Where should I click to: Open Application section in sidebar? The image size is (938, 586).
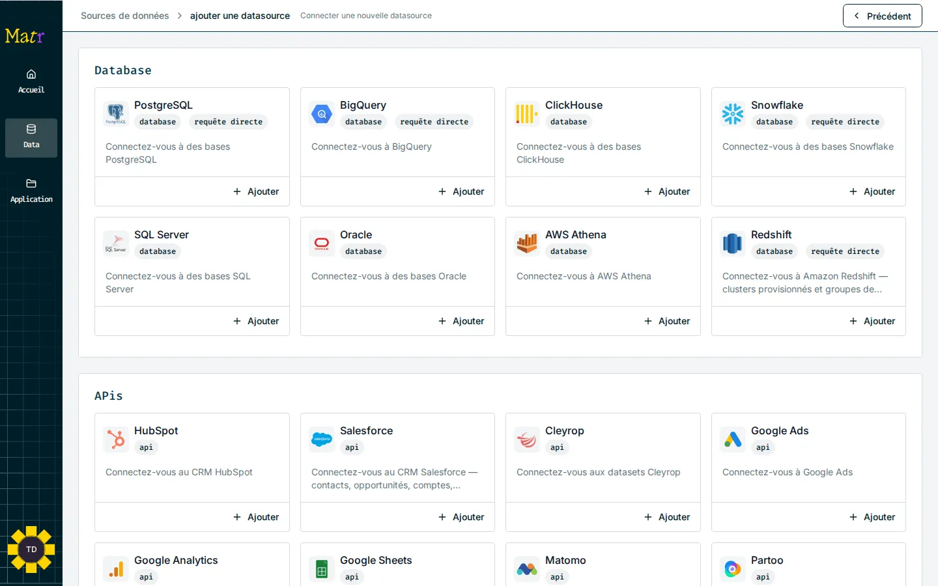31,191
